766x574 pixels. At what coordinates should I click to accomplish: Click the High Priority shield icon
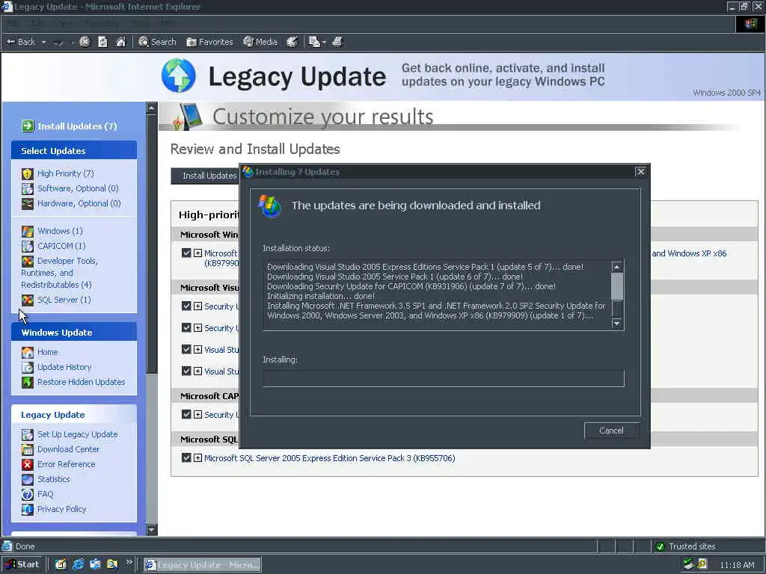click(28, 173)
